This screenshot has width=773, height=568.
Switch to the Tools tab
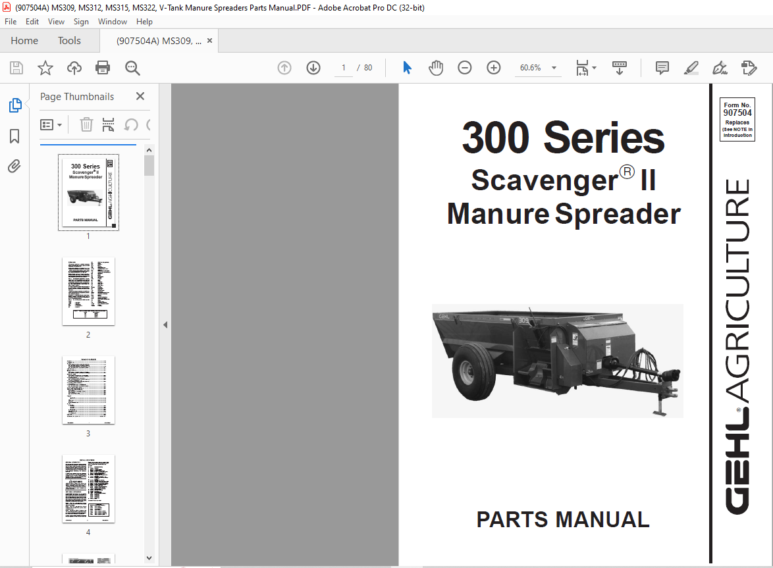[69, 40]
